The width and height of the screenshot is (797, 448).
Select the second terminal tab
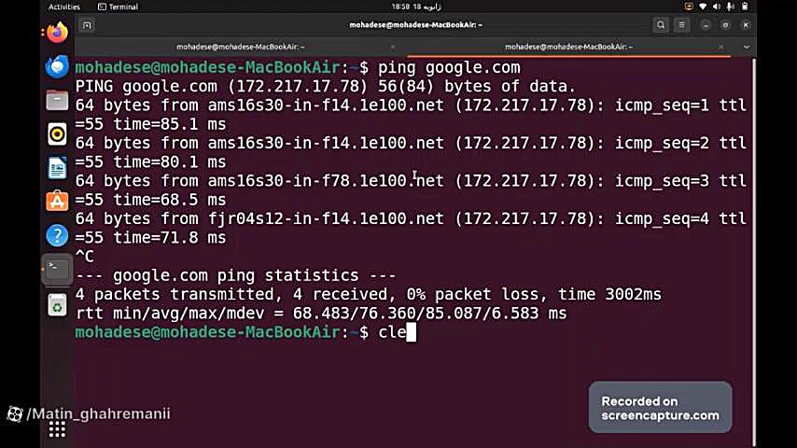(x=568, y=47)
